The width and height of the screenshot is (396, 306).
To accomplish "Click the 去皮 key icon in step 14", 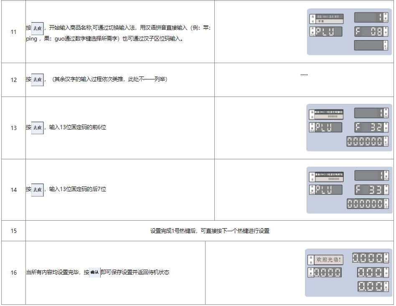I will (x=38, y=190).
